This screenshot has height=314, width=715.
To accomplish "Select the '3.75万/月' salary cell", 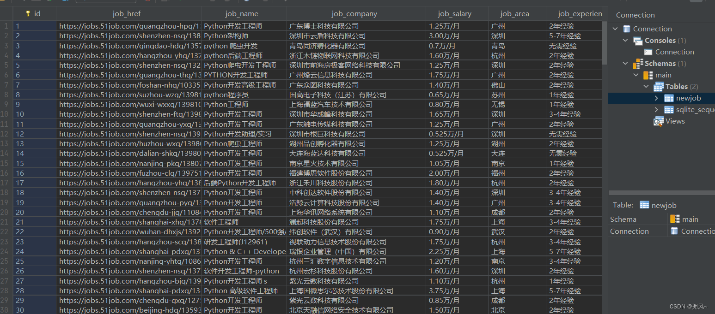I will 457,291.
